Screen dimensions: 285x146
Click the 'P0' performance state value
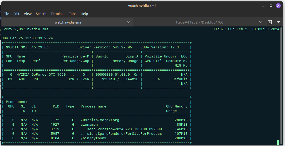click(36, 79)
